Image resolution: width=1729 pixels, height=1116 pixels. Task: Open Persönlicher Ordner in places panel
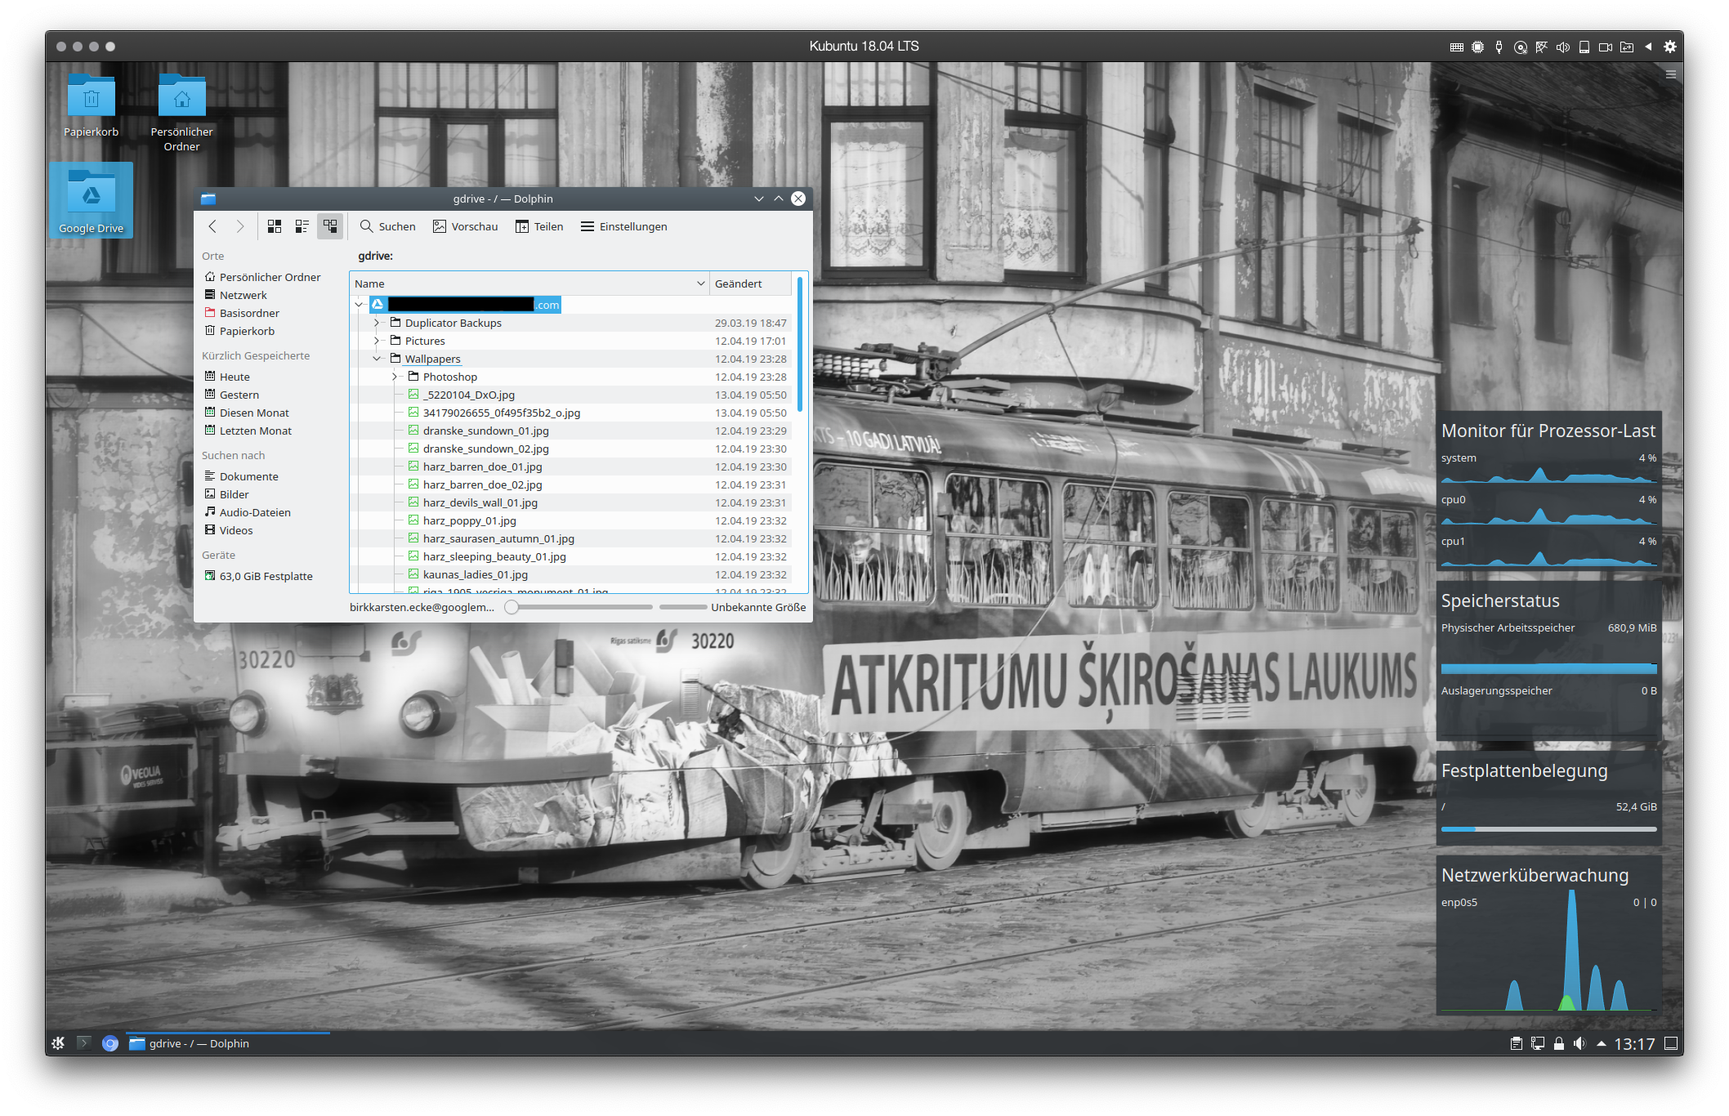click(264, 277)
